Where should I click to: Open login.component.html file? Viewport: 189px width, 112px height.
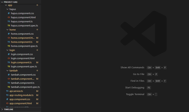click(23, 58)
